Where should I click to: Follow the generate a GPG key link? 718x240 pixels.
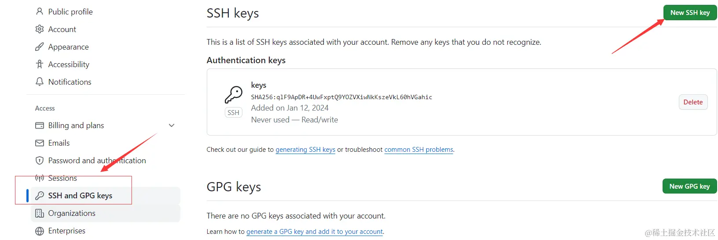pos(315,232)
